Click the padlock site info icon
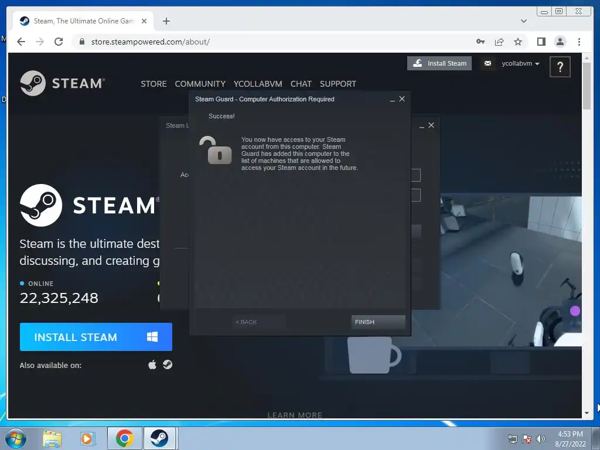 pos(81,42)
